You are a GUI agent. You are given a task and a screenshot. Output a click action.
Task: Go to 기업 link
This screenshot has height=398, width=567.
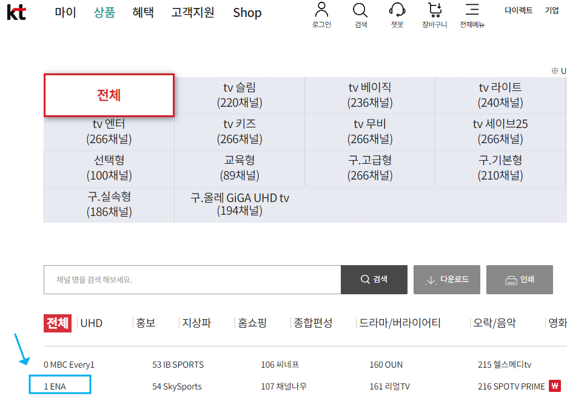tap(552, 10)
